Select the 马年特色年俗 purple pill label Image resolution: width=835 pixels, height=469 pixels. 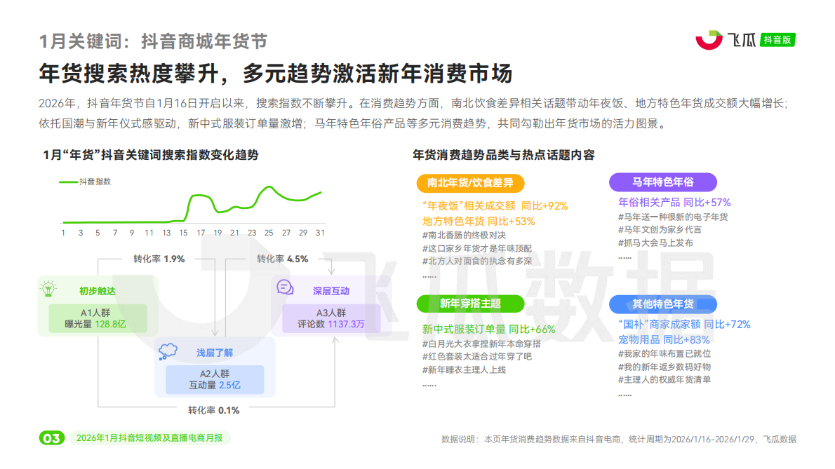coord(663,182)
